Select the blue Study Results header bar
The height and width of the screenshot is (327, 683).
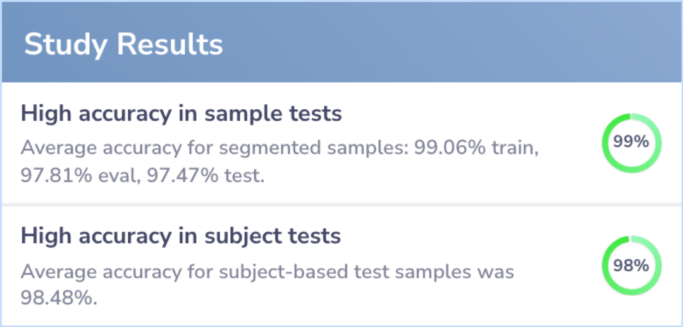[341, 42]
